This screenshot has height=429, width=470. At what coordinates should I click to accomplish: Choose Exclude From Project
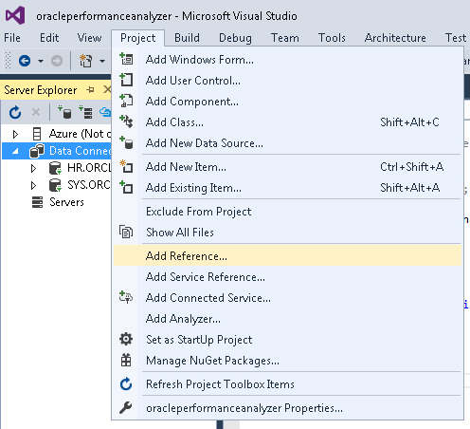(x=287, y=212)
